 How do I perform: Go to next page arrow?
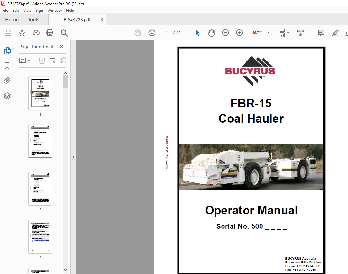(152, 33)
